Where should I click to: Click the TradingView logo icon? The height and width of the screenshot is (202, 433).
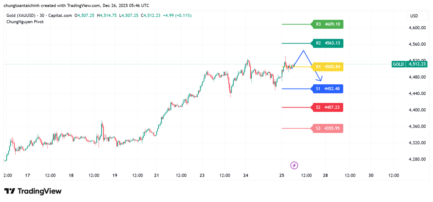10,191
